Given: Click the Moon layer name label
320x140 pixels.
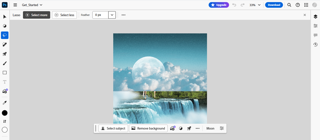Looking at the screenshot, I should (210, 128).
